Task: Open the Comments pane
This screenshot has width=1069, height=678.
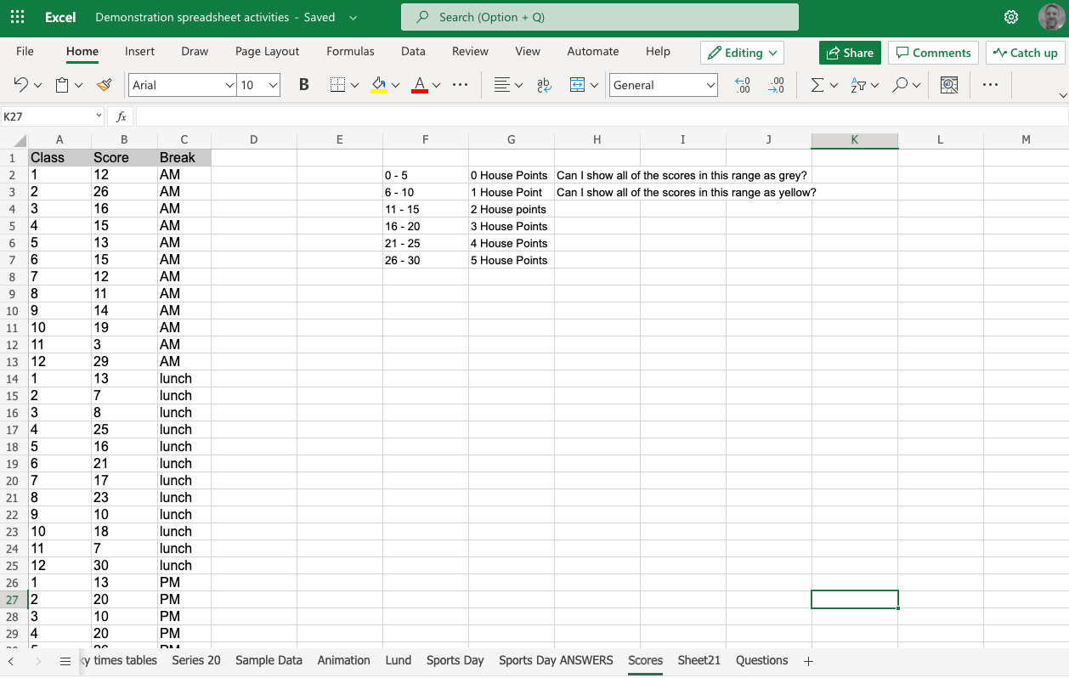Action: [x=933, y=53]
